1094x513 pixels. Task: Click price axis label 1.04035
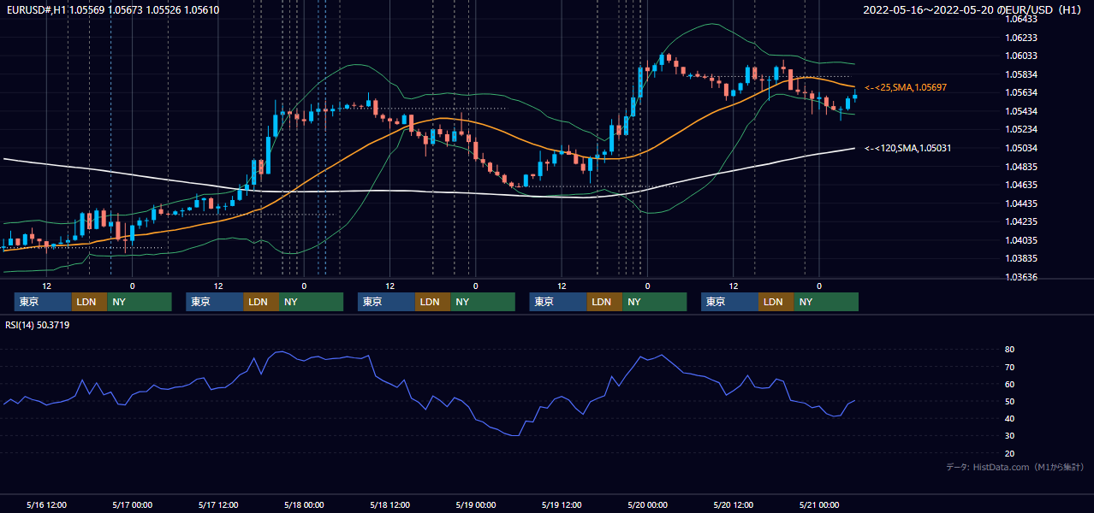tap(1020, 240)
